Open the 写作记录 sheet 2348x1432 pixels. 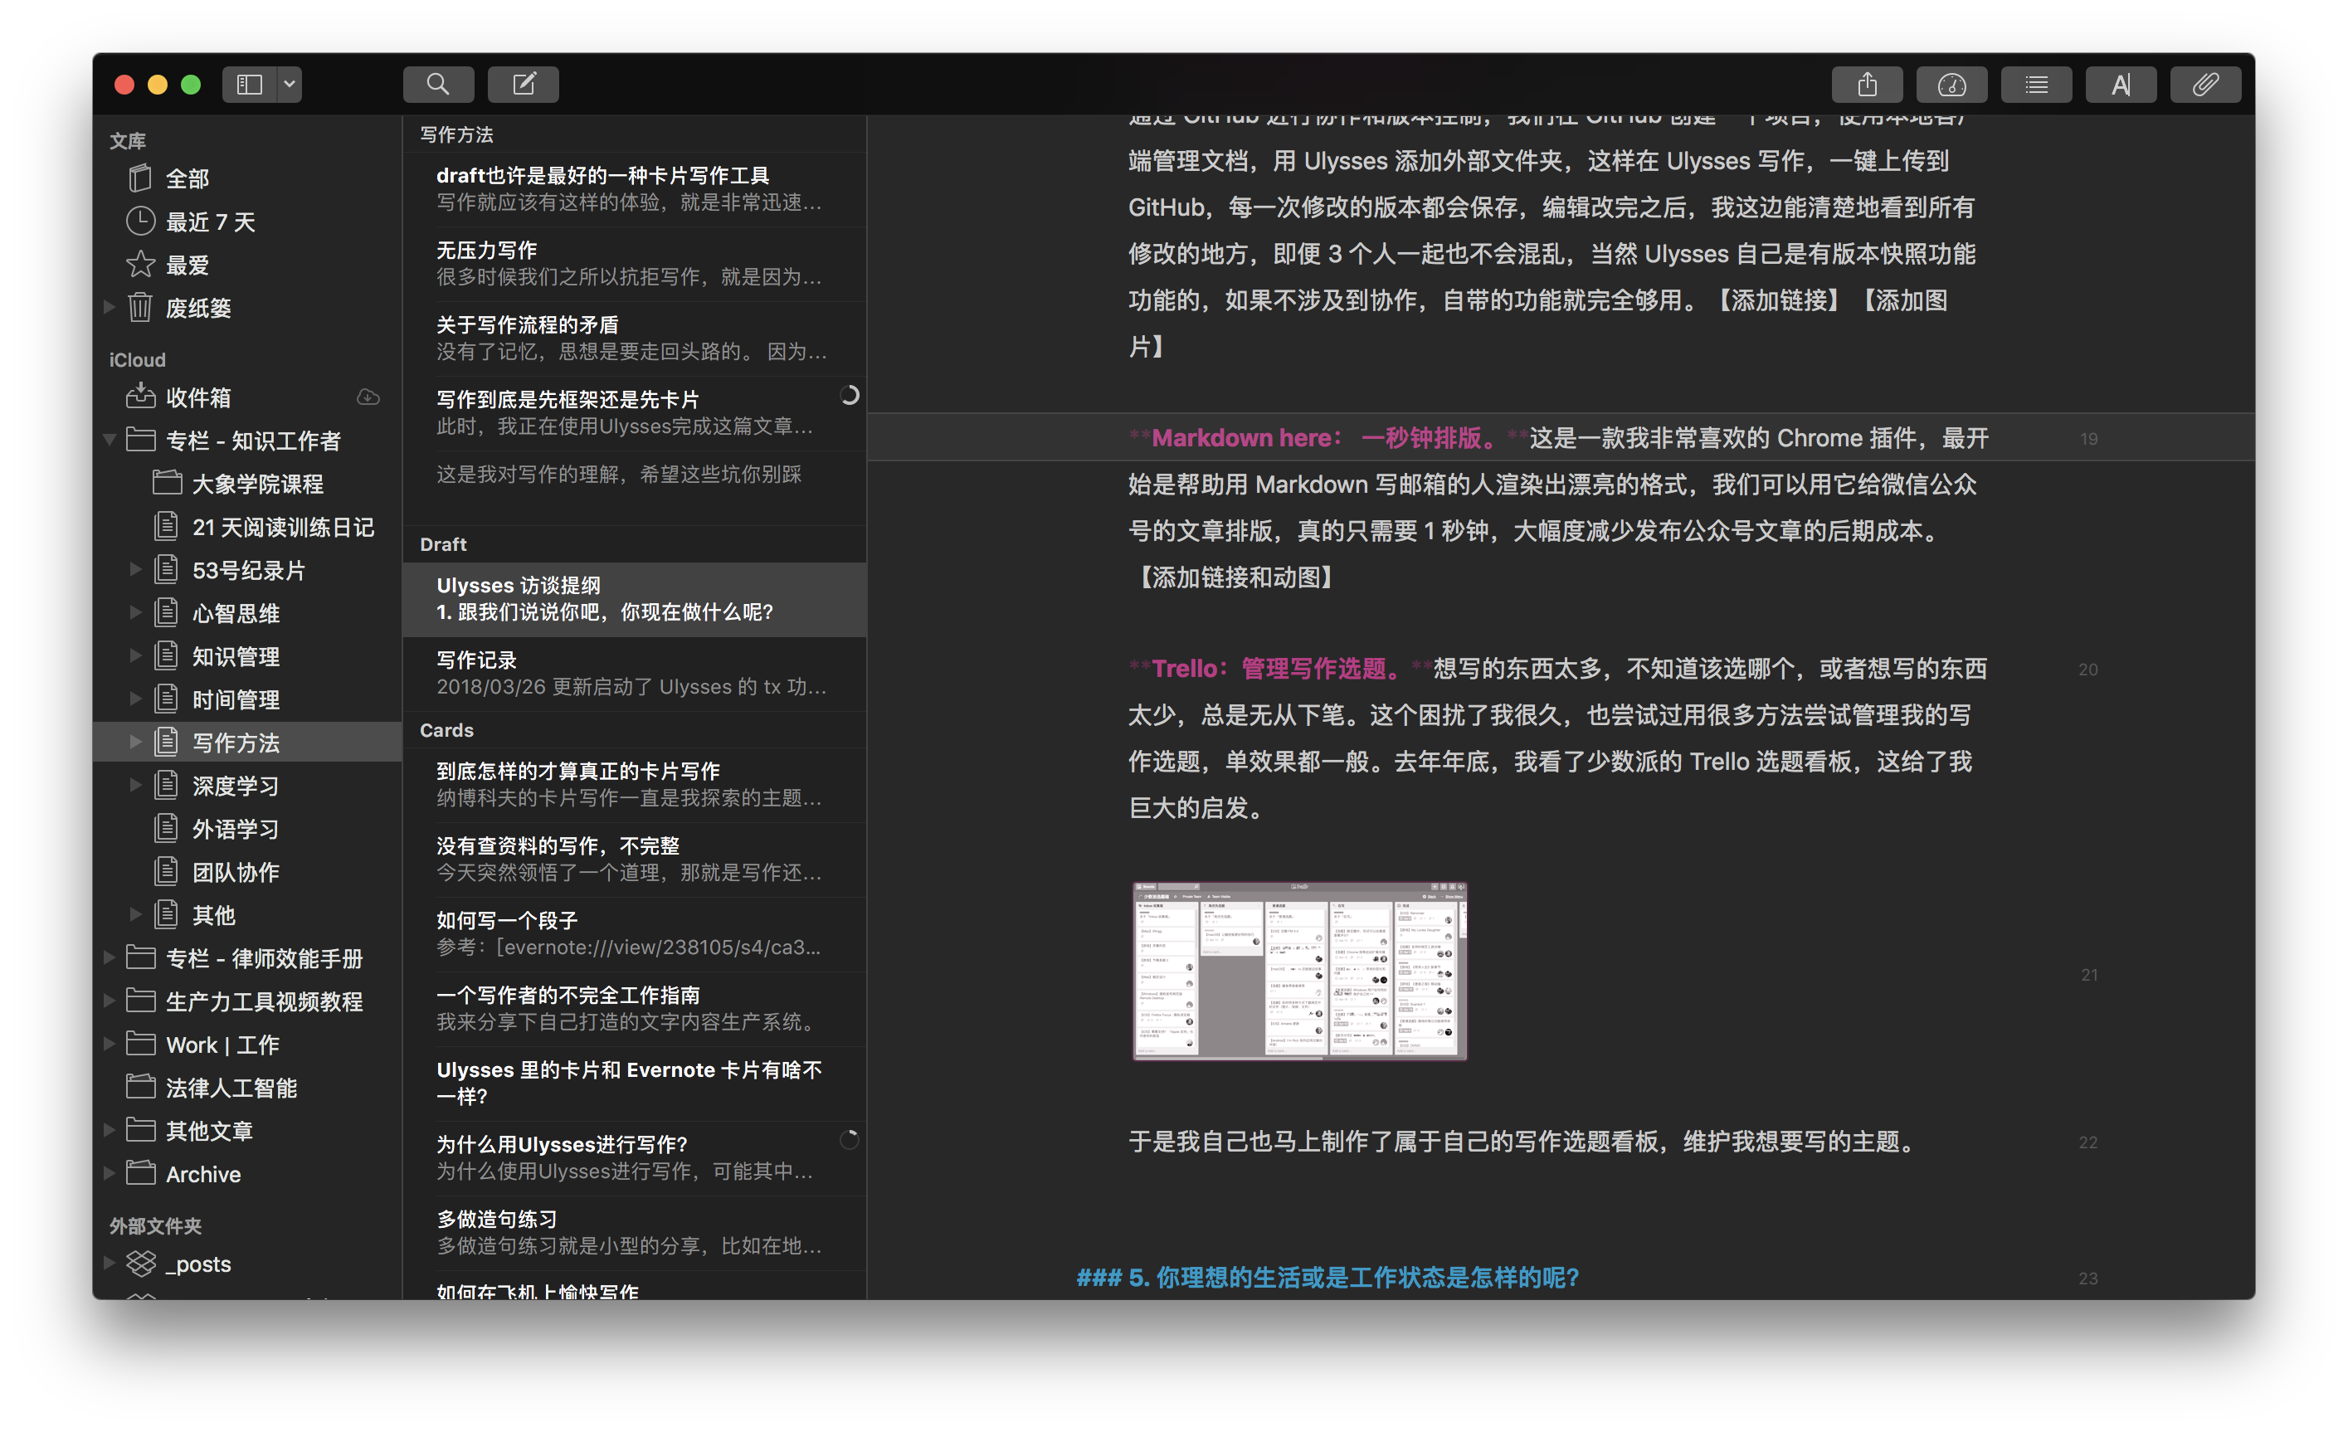[x=635, y=674]
